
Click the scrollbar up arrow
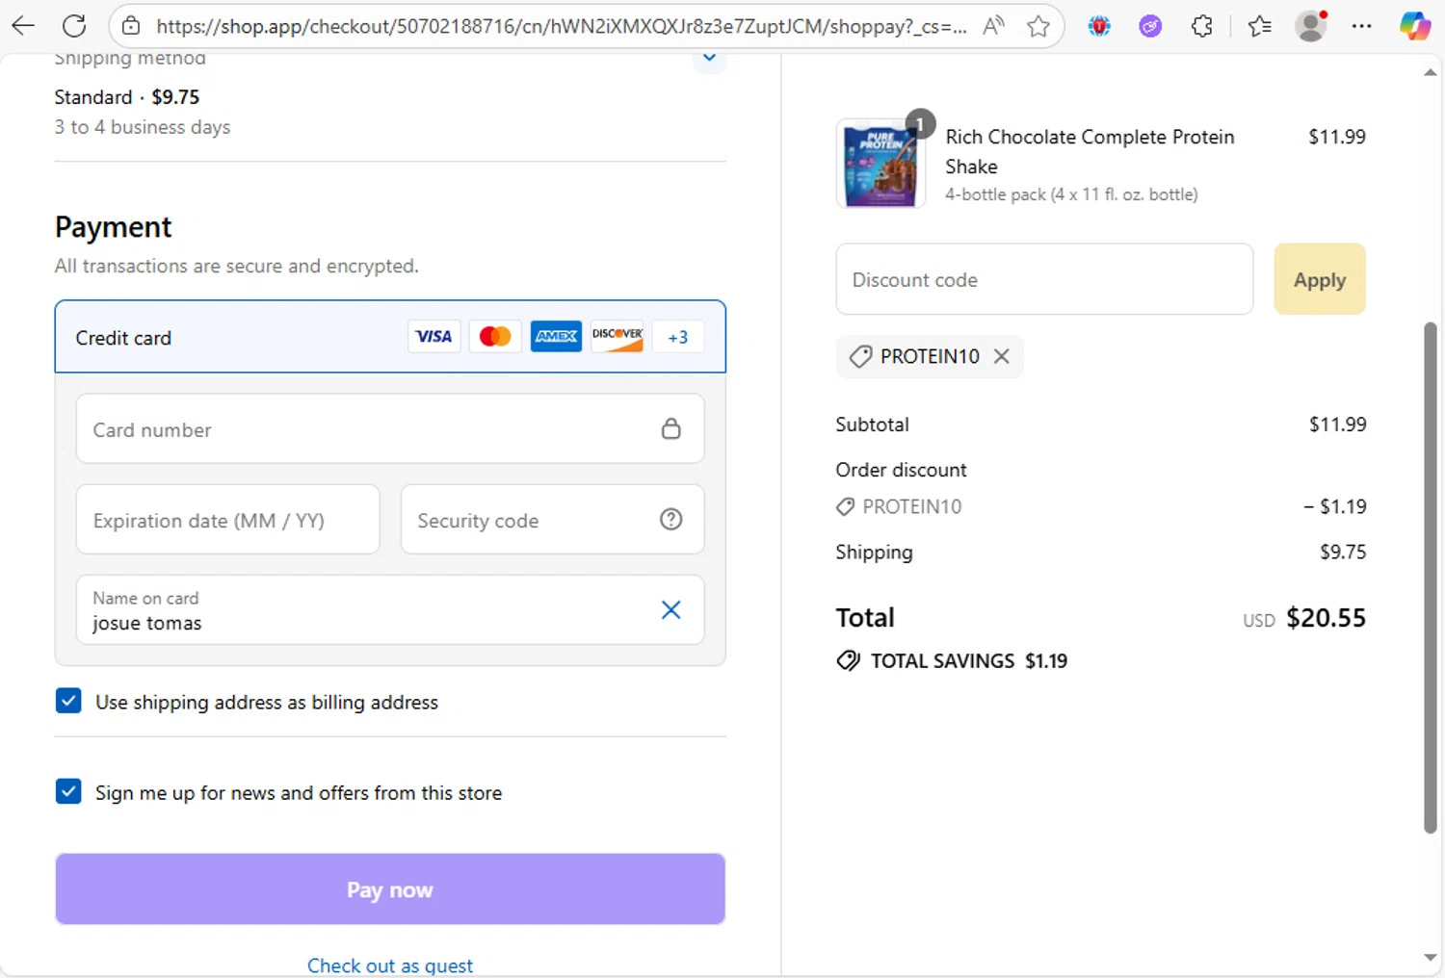click(1431, 72)
